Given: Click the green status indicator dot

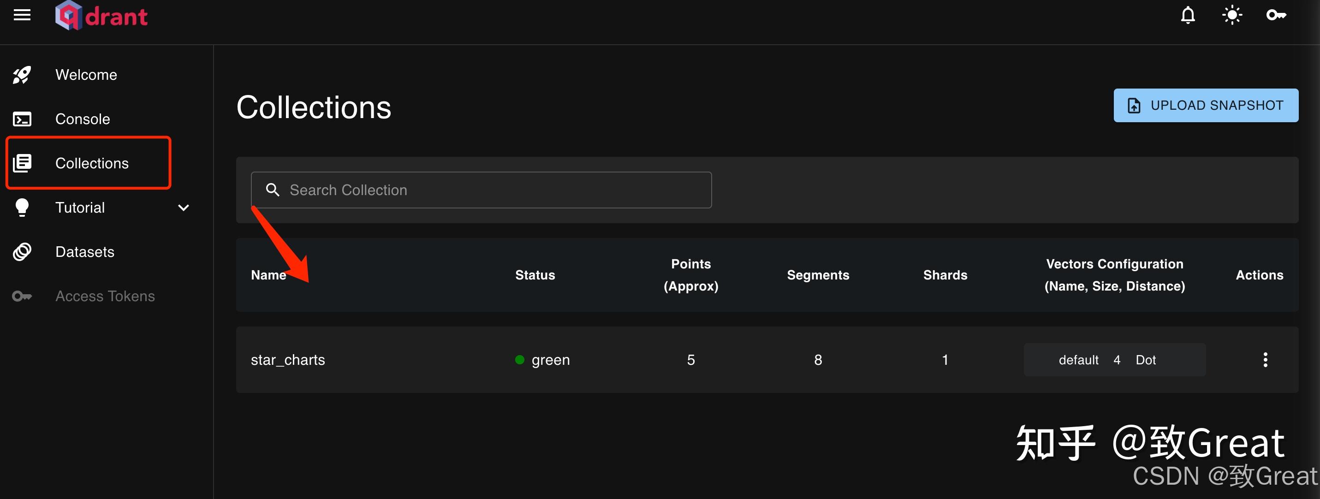Looking at the screenshot, I should point(520,360).
